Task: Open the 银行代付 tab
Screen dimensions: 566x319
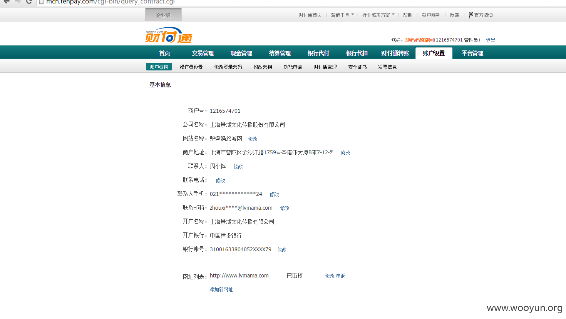Action: click(318, 53)
